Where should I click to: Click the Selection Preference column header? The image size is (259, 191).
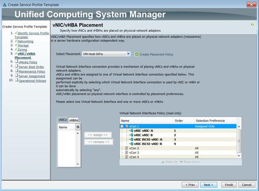tap(215, 121)
